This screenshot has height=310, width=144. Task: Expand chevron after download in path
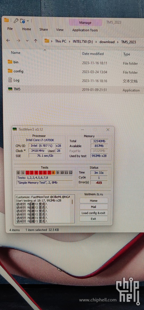pos(118,42)
